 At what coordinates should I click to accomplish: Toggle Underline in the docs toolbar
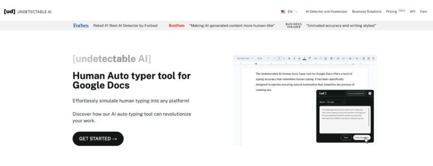click(x=299, y=59)
